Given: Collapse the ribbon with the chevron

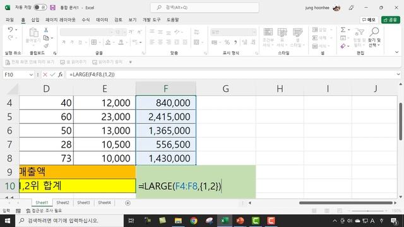Looking at the screenshot, I should coord(397,52).
